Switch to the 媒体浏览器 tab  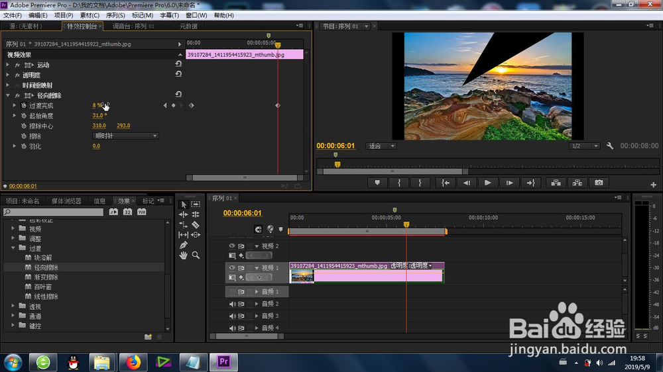tap(66, 201)
